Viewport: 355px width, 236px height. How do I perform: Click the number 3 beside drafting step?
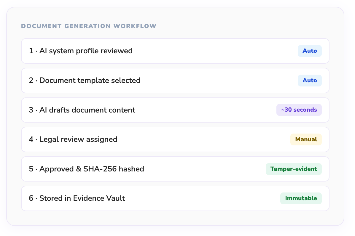[x=31, y=110]
